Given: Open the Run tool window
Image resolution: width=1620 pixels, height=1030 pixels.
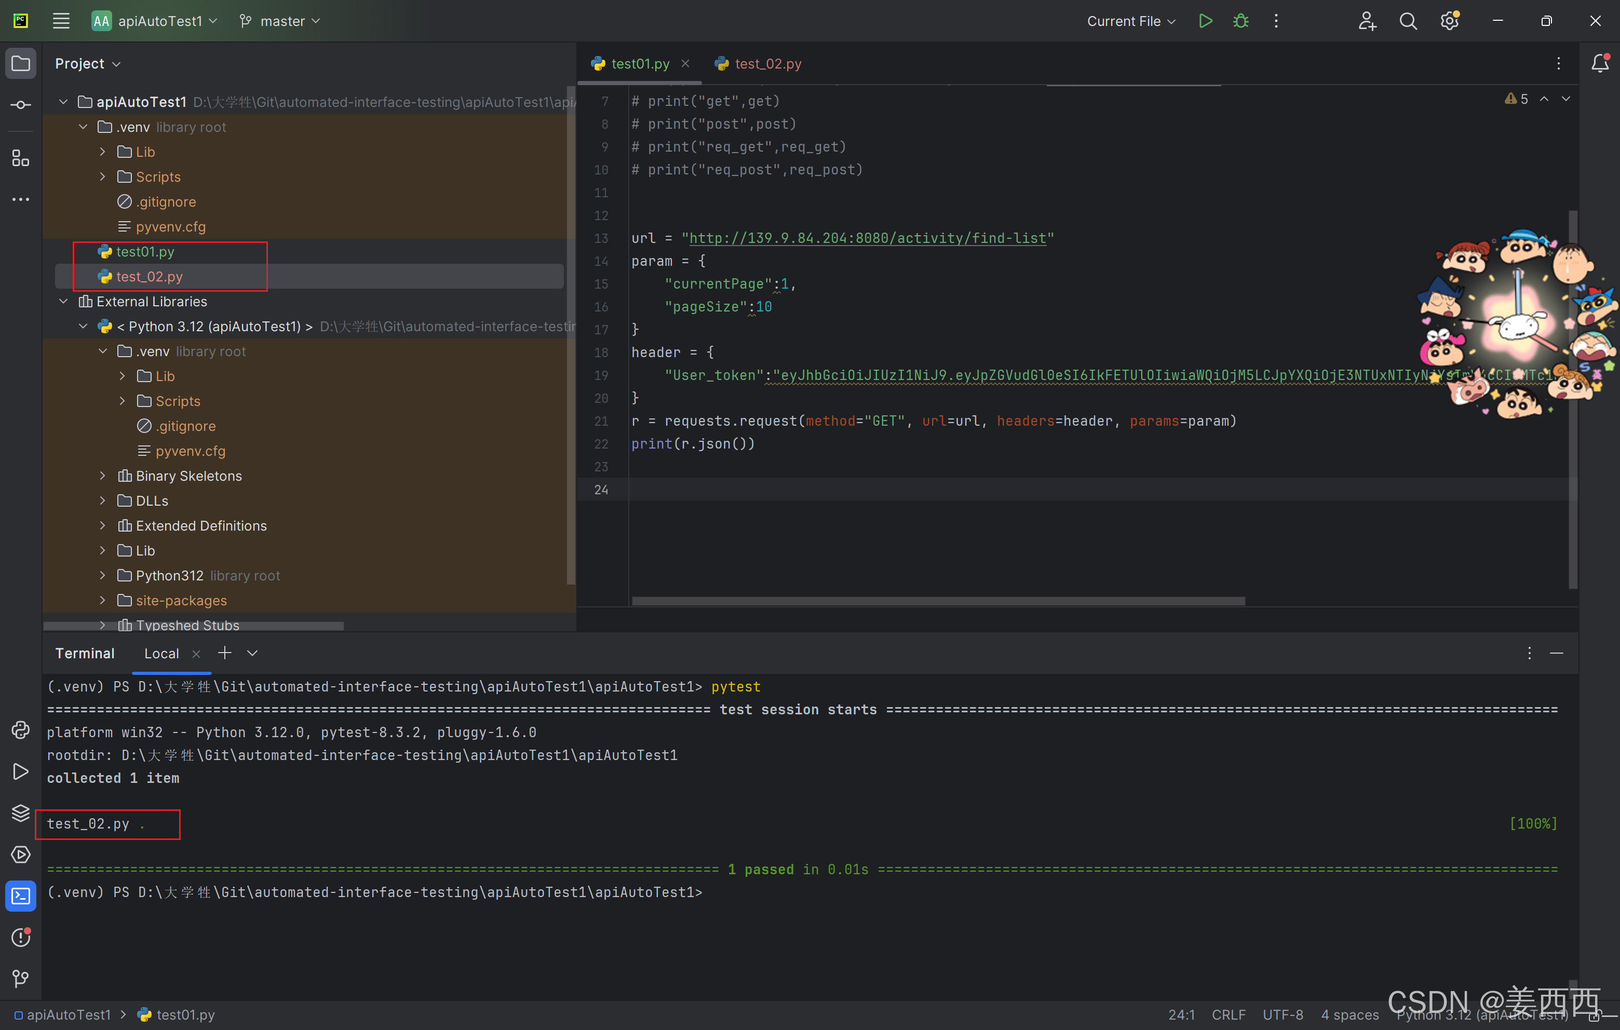Looking at the screenshot, I should (x=21, y=771).
